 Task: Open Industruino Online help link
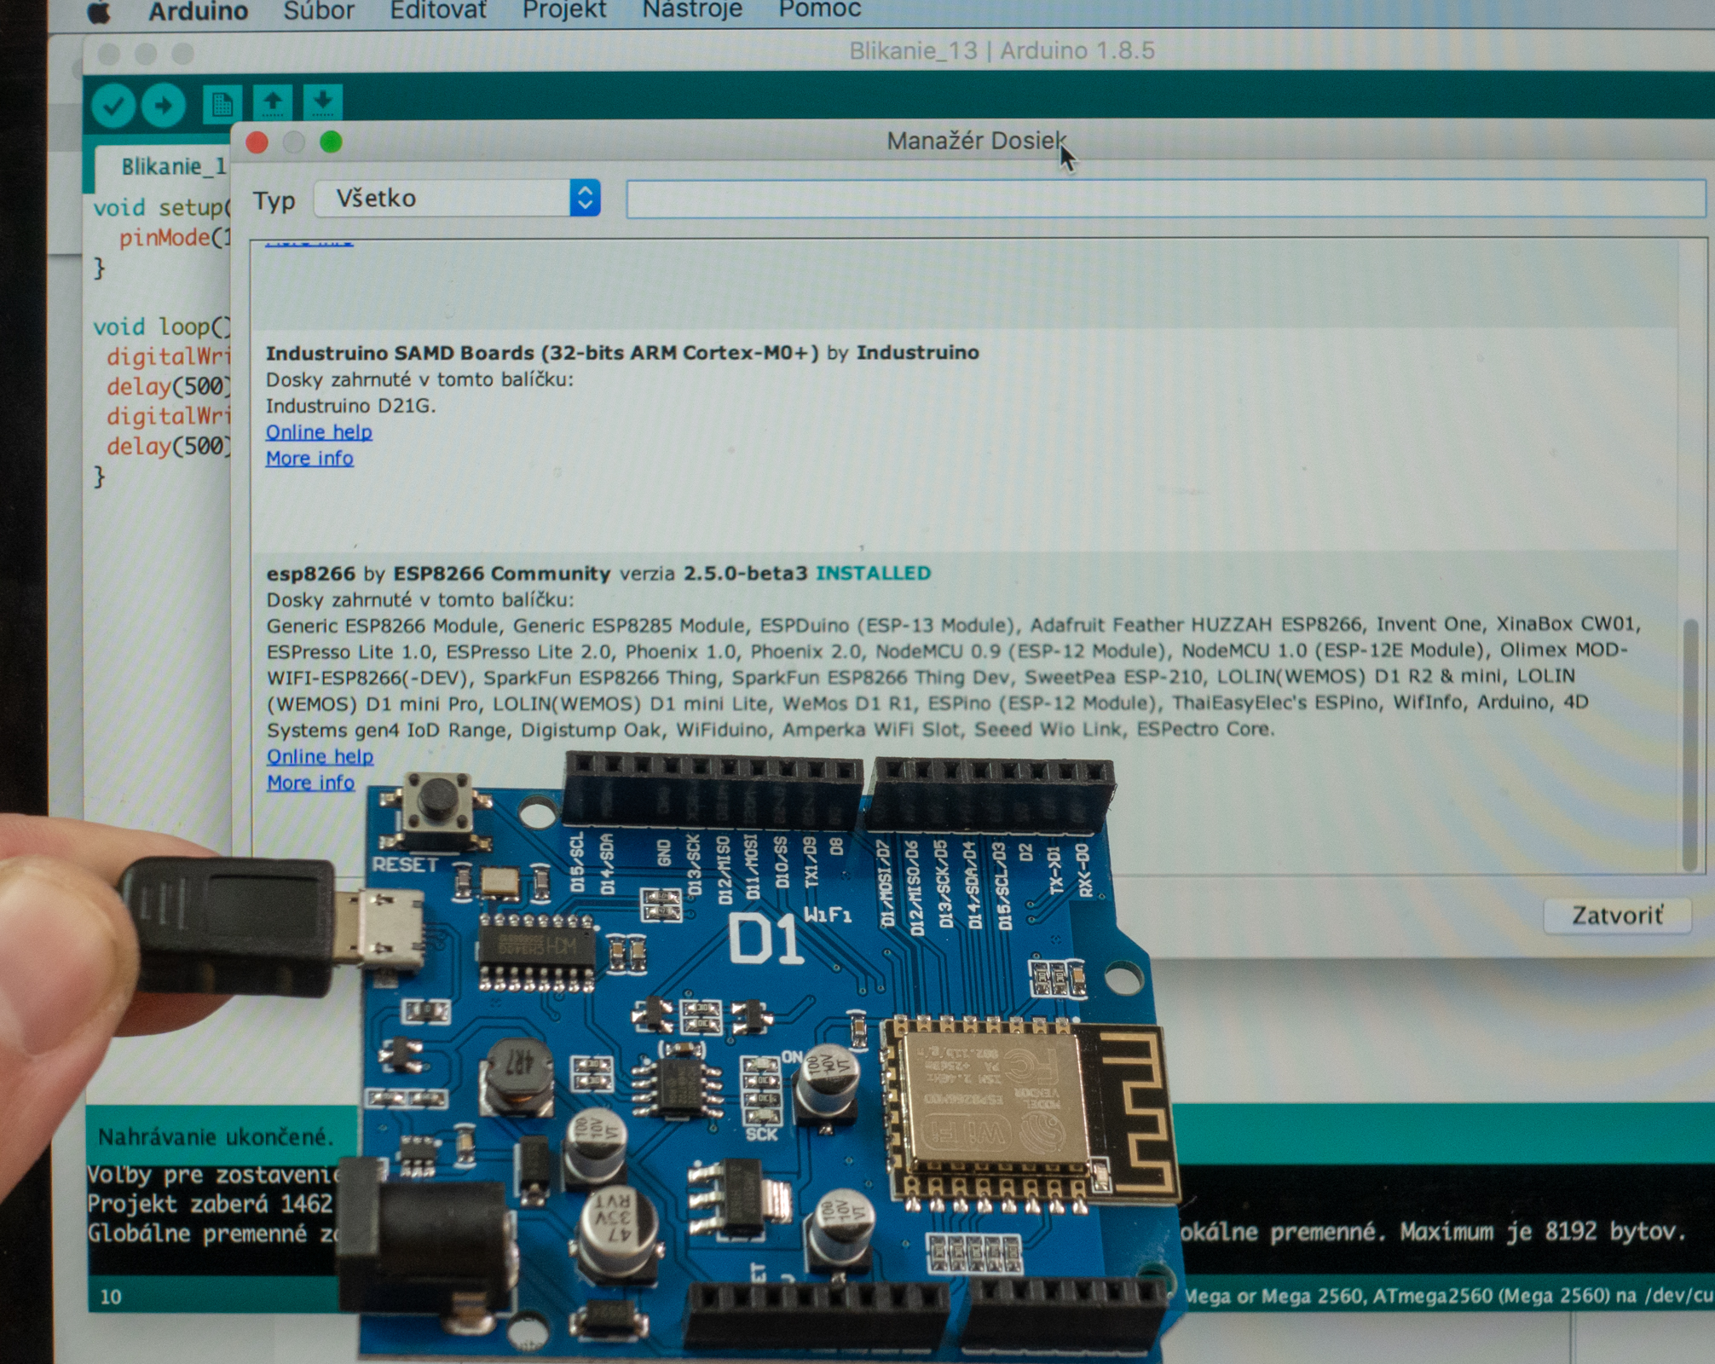coord(319,432)
